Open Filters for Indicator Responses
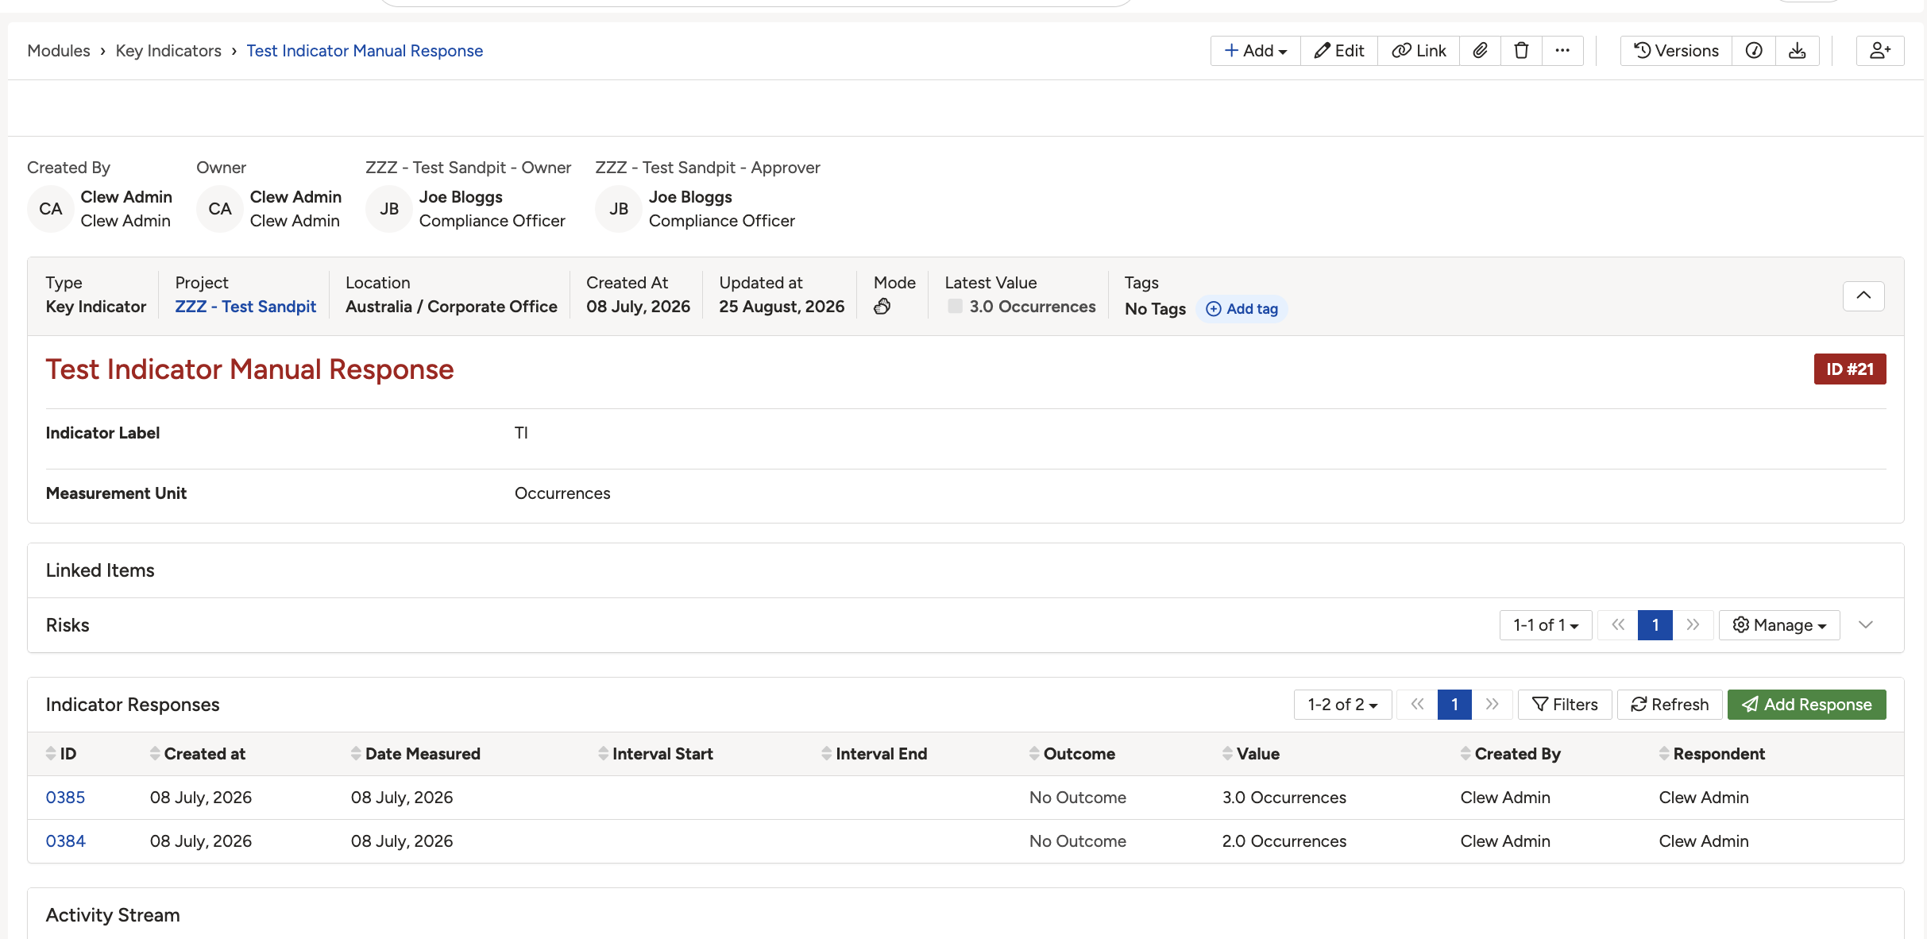Image resolution: width=1927 pixels, height=939 pixels. coord(1565,705)
